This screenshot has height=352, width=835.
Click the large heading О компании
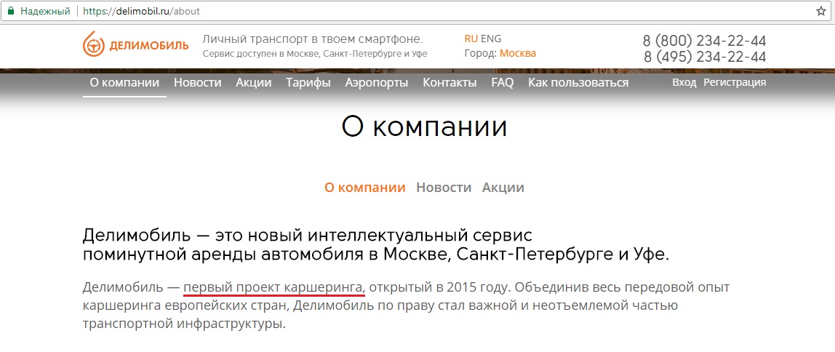[x=425, y=127]
